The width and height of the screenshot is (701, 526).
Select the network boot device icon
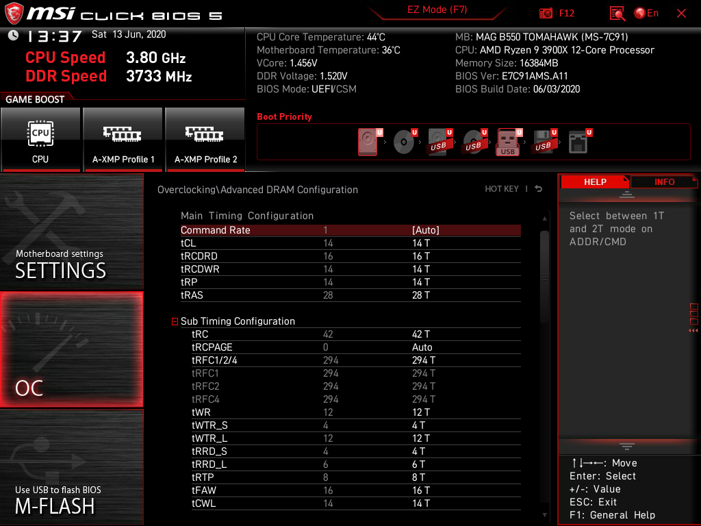[x=579, y=142]
